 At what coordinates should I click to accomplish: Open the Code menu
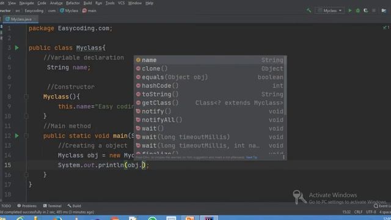point(42,3)
